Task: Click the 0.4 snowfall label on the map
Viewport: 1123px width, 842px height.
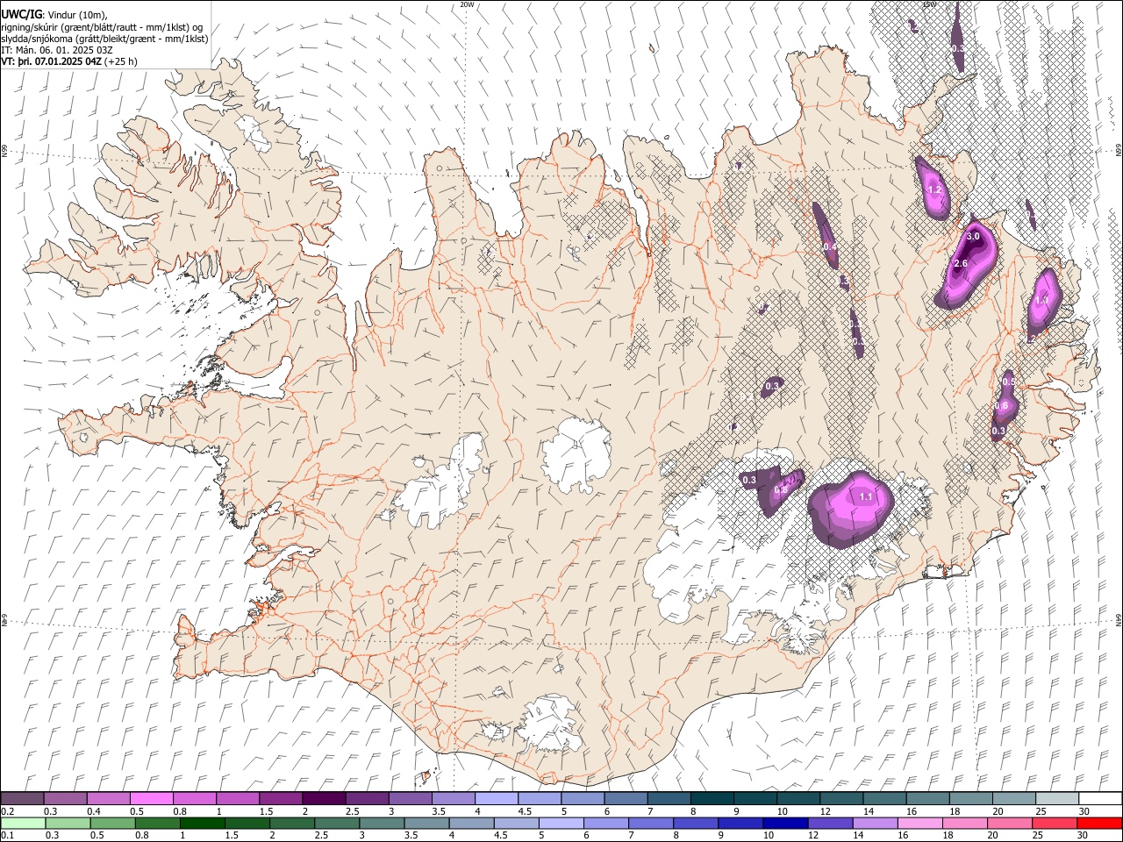Action: [x=830, y=248]
